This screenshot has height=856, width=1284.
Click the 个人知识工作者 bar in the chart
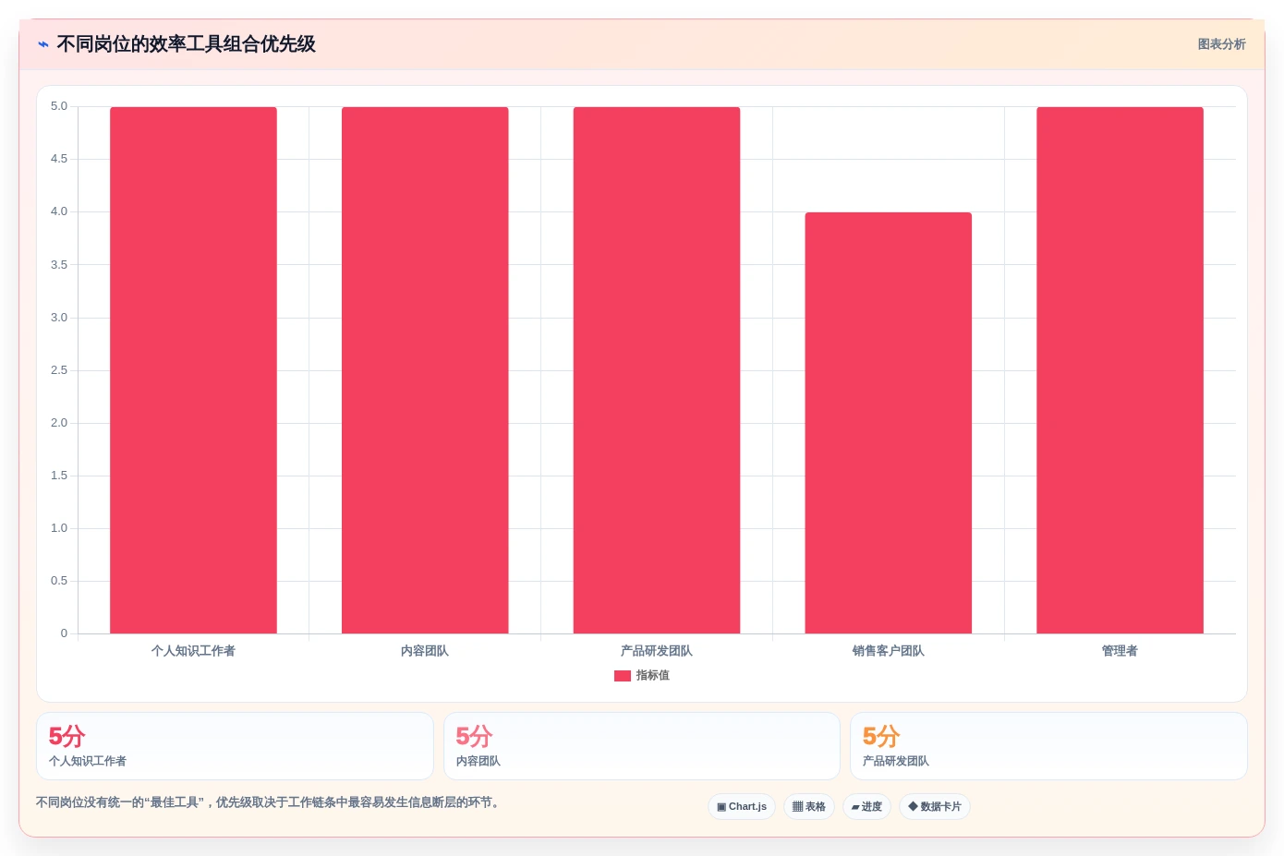[193, 370]
